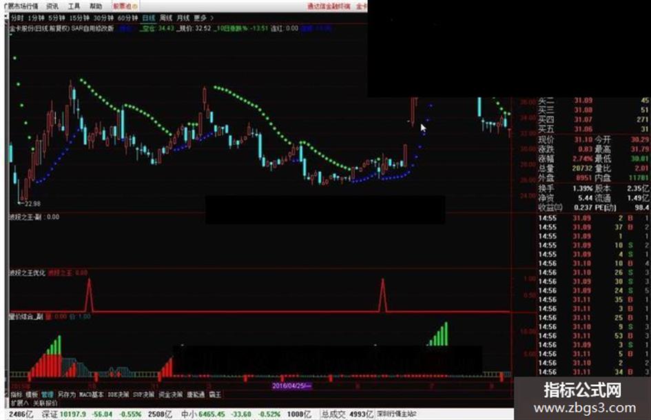Click the 22.98 low price label
This screenshot has width=651, height=420.
coord(32,203)
